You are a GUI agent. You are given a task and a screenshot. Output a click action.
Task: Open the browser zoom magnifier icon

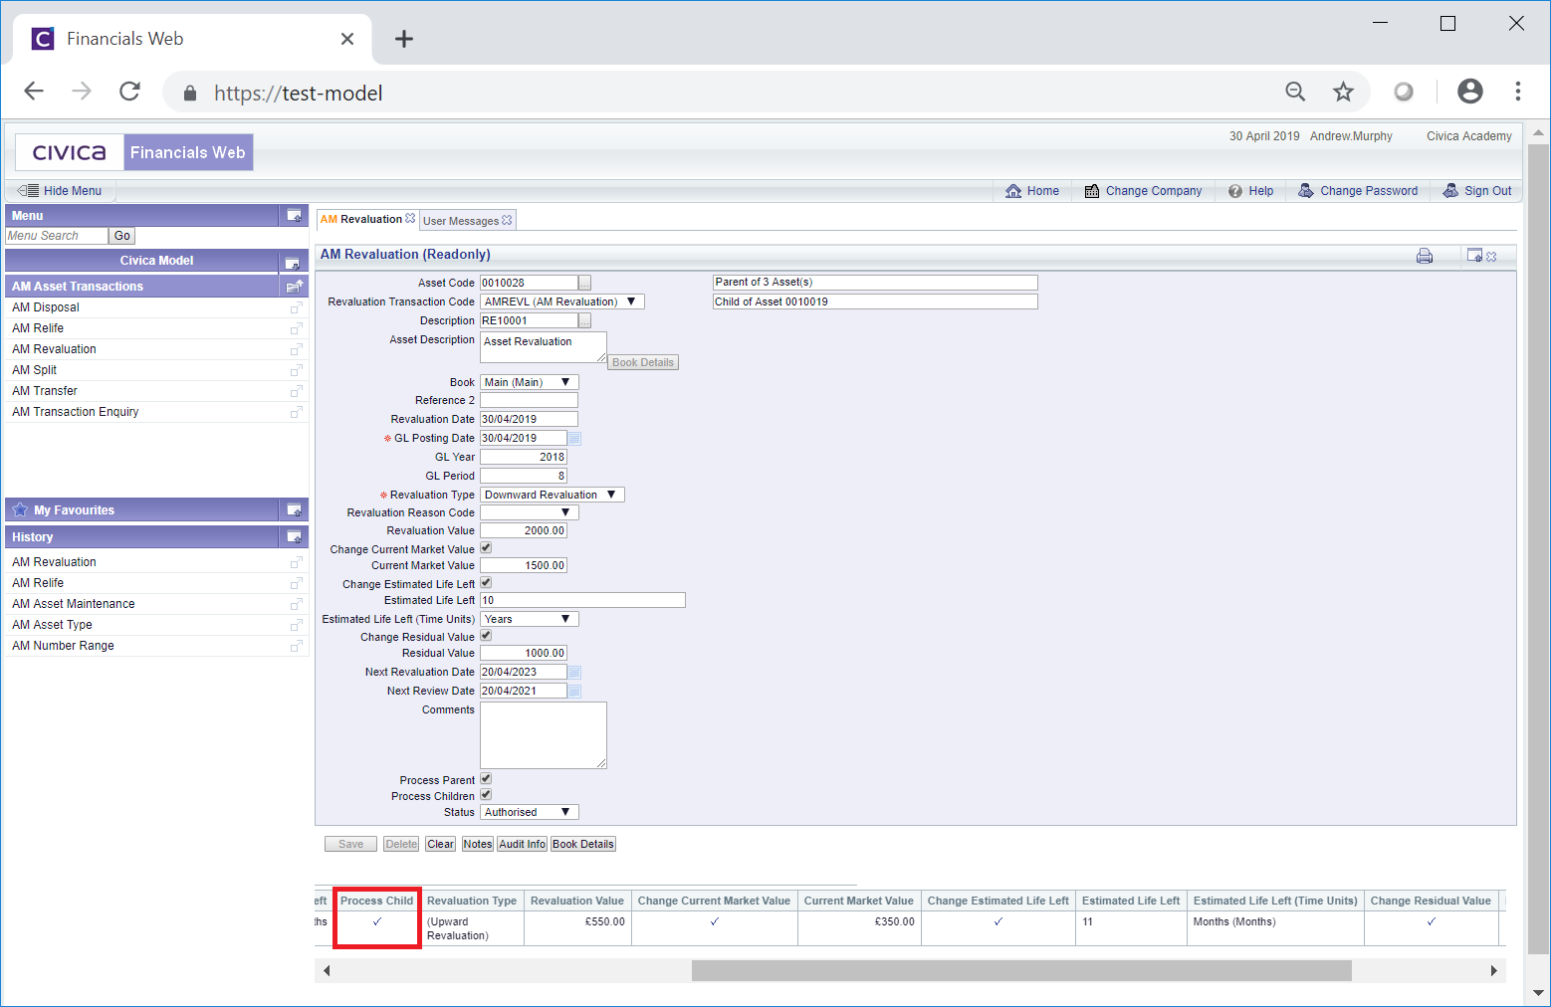point(1295,92)
